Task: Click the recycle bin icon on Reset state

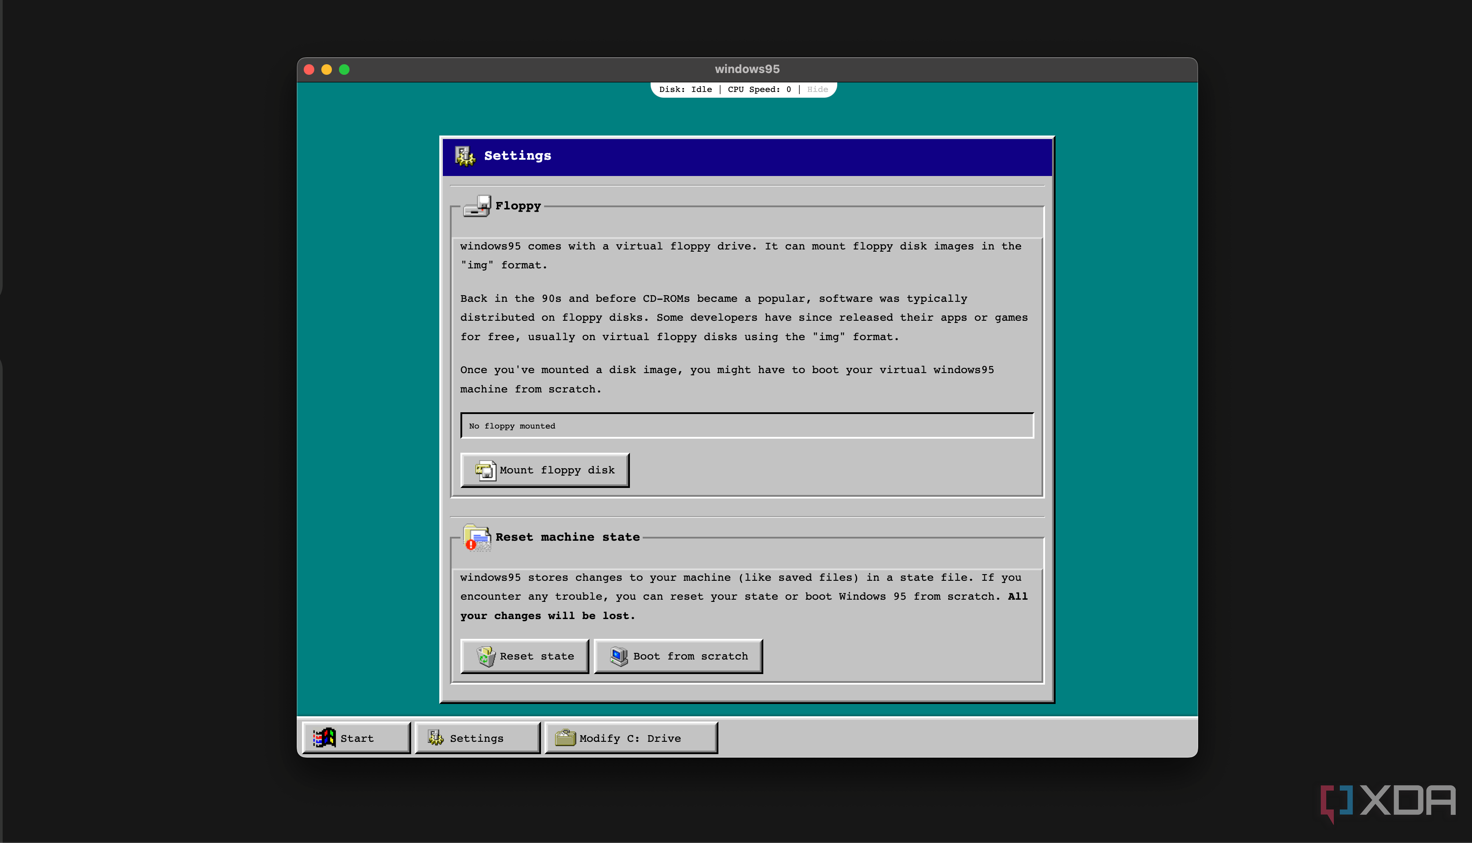Action: point(486,656)
